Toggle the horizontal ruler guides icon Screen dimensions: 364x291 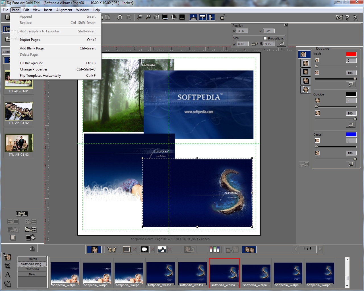click(193, 17)
